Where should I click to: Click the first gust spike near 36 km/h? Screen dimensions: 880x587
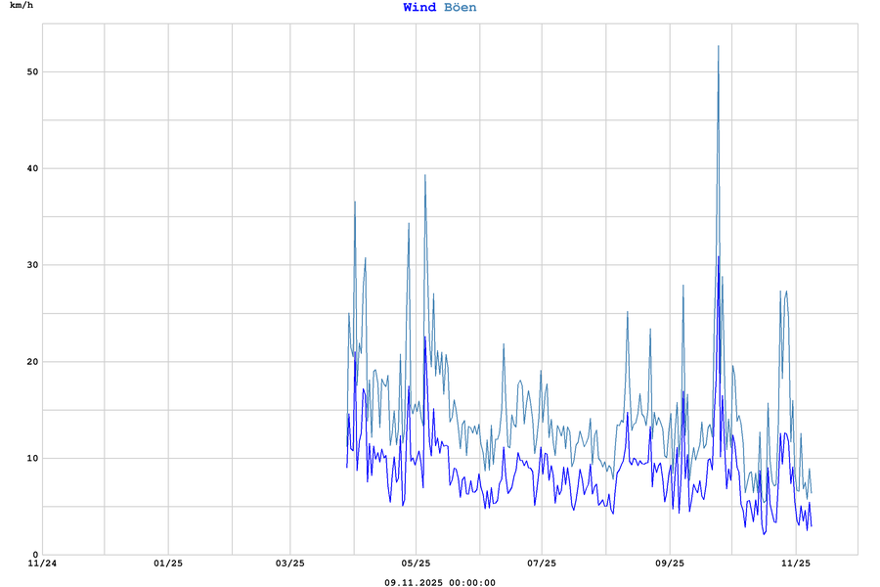(x=355, y=203)
